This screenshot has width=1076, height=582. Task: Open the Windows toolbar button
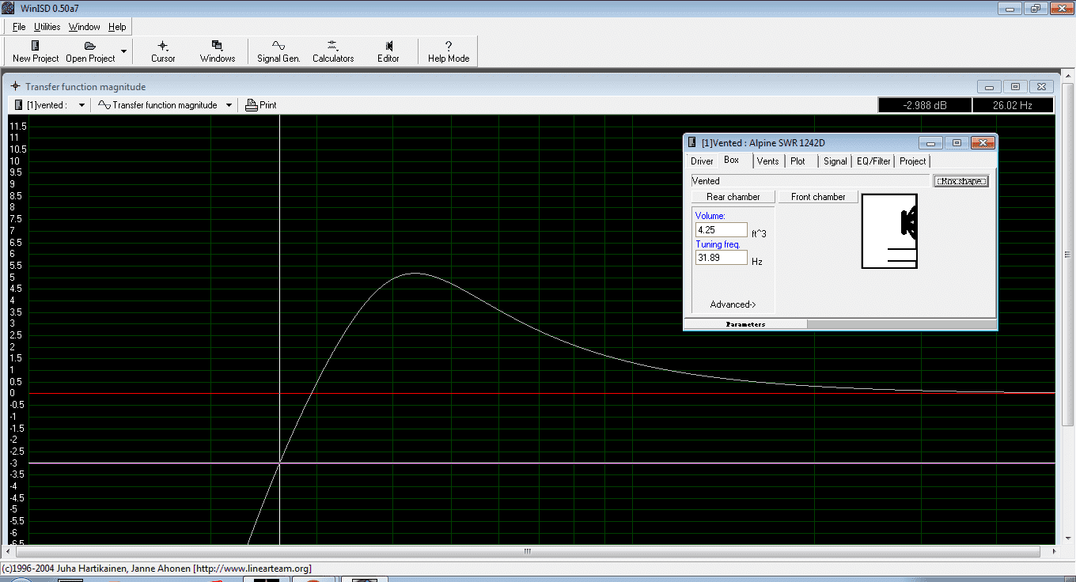218,51
